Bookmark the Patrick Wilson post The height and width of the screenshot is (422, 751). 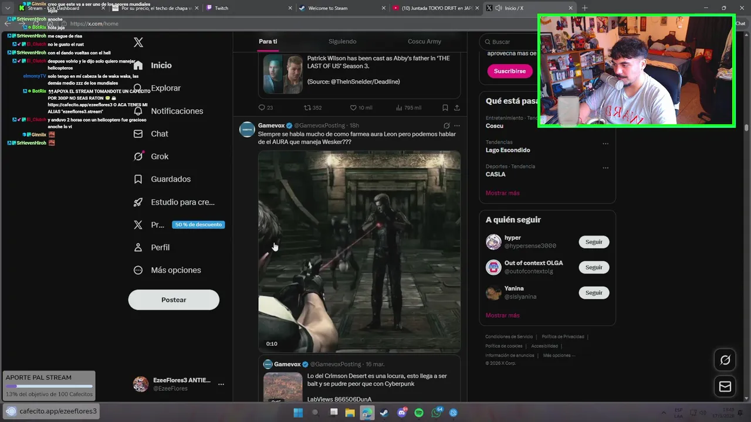point(445,108)
